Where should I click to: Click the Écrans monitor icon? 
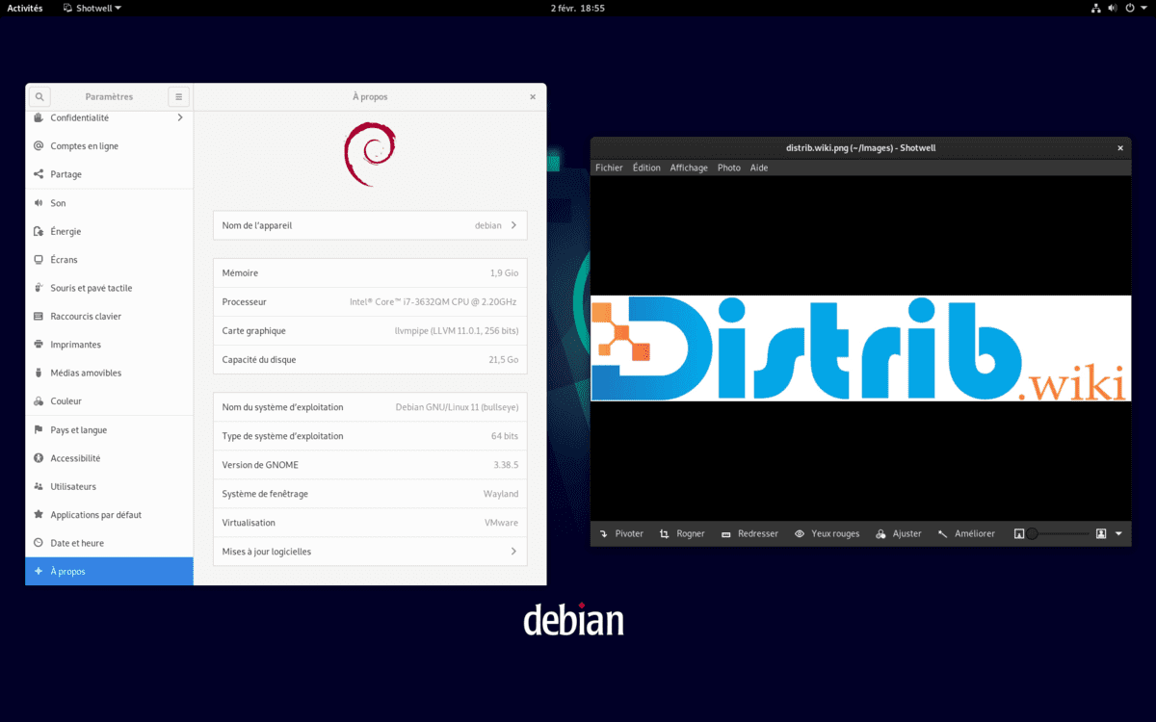(x=39, y=260)
